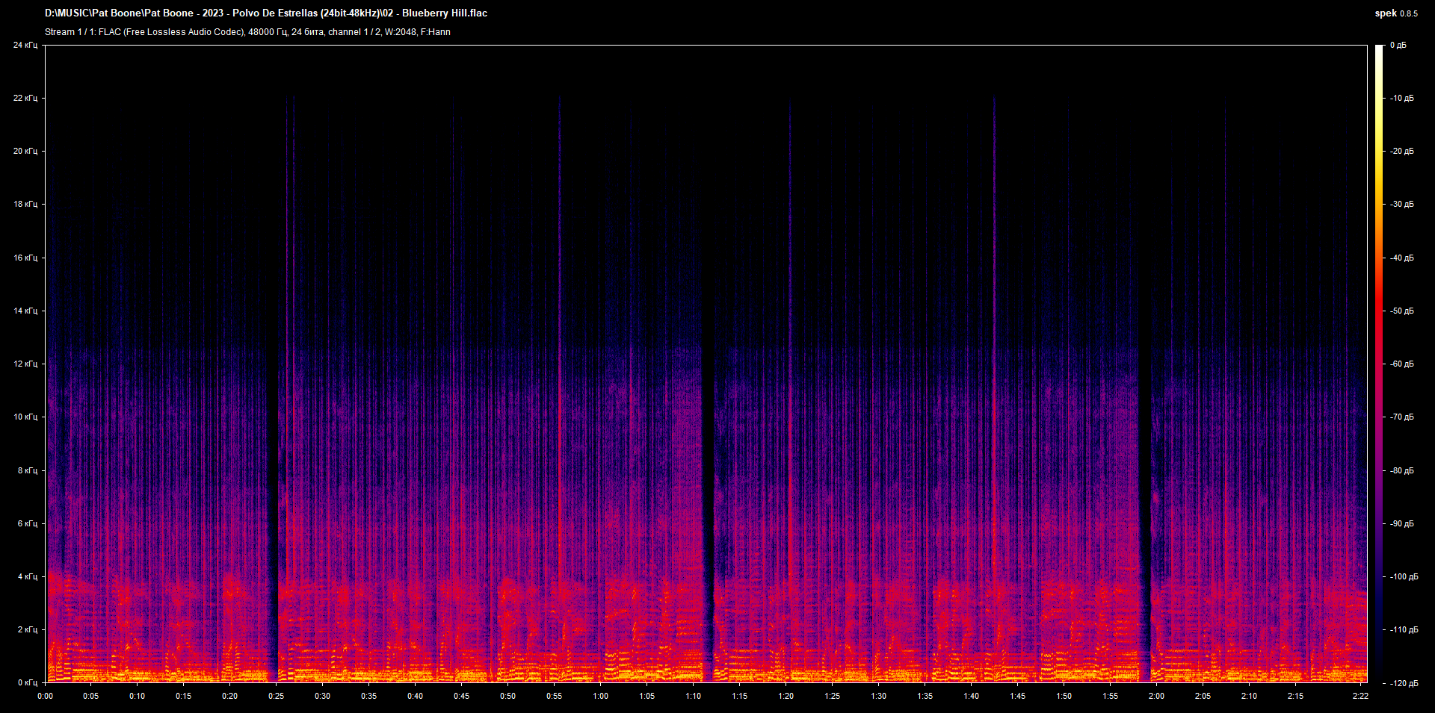Click the 18 кГц frequency axis label
1435x713 pixels.
click(25, 205)
